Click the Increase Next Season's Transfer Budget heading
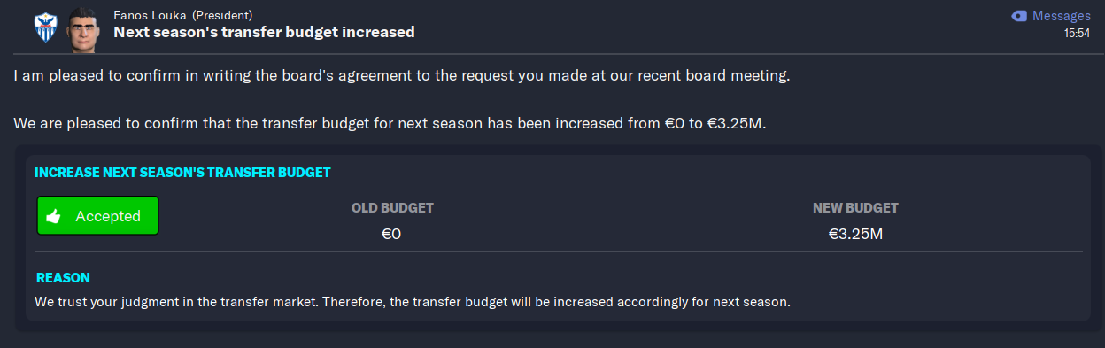1105x348 pixels. [x=182, y=173]
